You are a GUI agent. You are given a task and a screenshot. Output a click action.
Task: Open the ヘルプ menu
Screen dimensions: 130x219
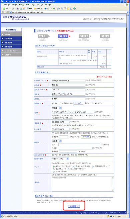pos(48,5)
